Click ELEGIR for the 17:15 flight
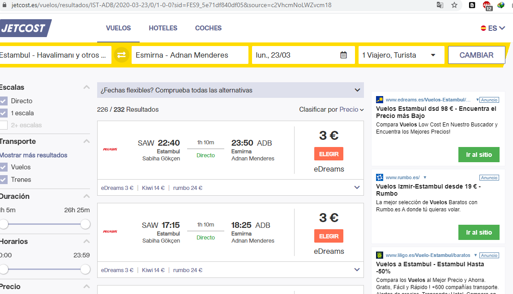The width and height of the screenshot is (513, 294). click(329, 236)
